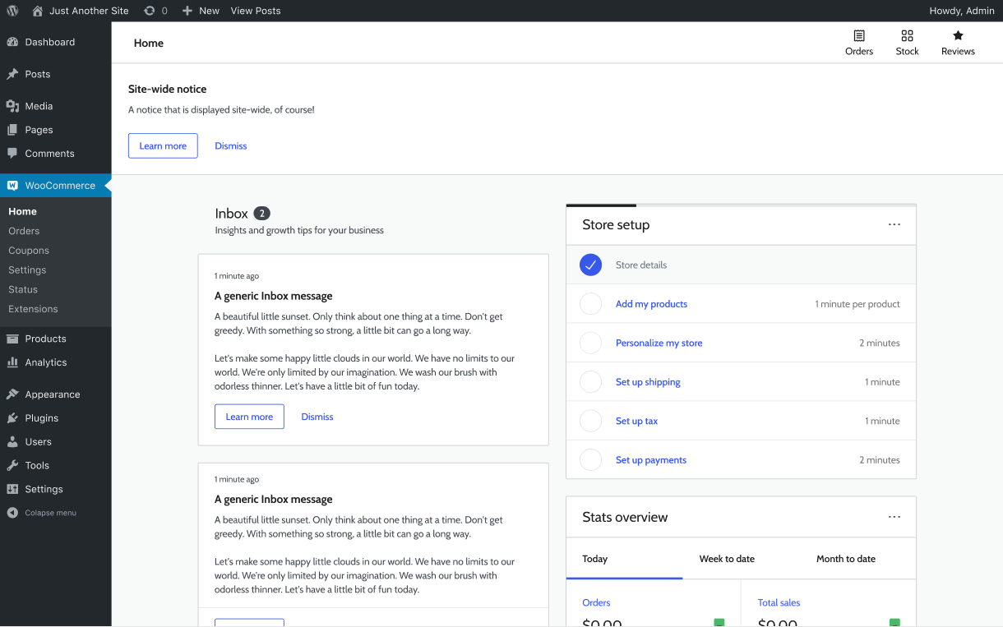Switch to the Week to date tab

click(x=727, y=559)
